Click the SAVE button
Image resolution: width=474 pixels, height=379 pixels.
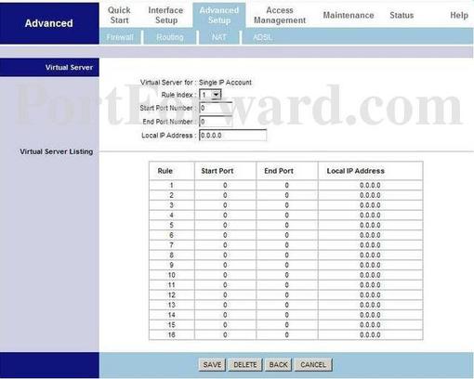click(x=212, y=364)
